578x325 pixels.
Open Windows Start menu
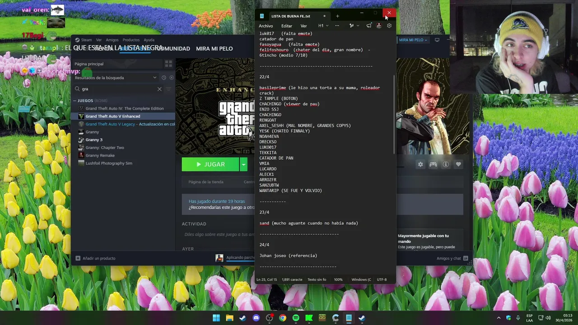(216, 318)
